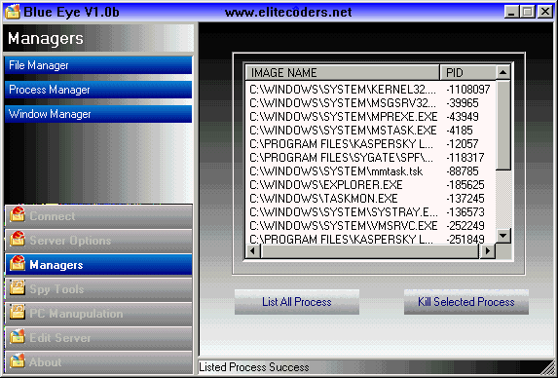This screenshot has width=558, height=378.
Task: Select the SYGATE\SPF process row
Action: coord(370,157)
